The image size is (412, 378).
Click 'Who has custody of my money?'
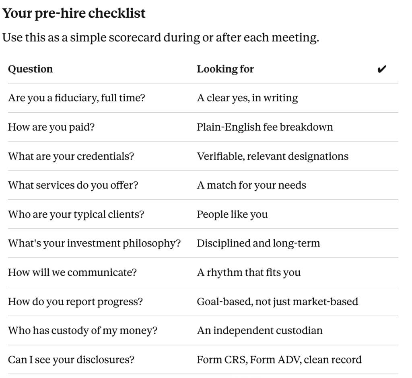tap(82, 331)
